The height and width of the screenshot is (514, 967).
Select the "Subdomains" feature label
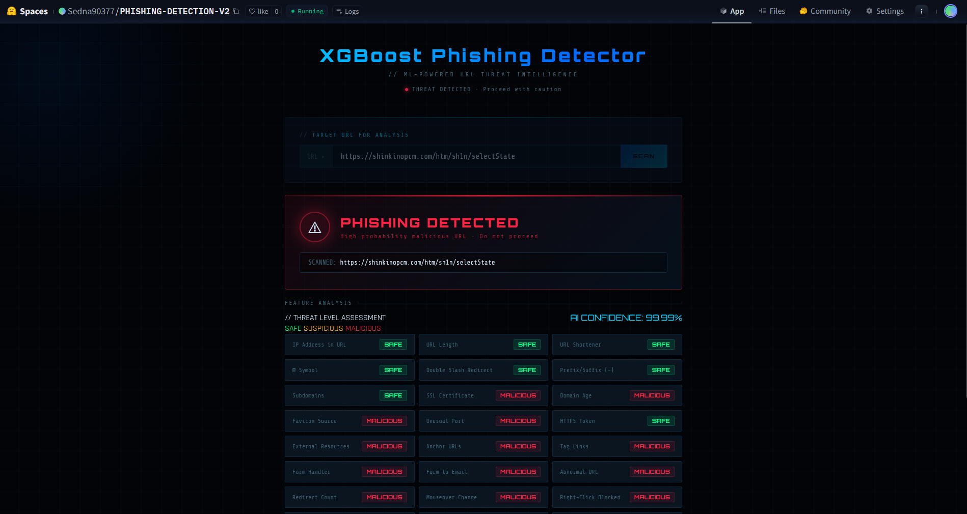(x=308, y=395)
